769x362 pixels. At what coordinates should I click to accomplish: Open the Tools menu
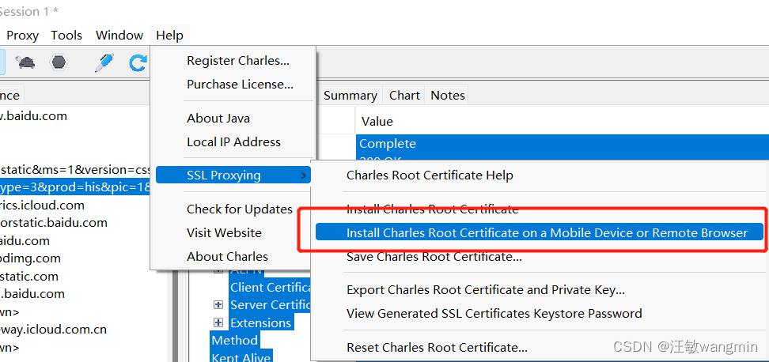[x=66, y=36]
